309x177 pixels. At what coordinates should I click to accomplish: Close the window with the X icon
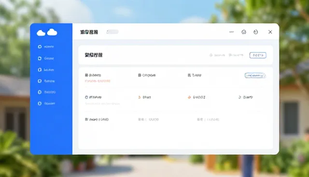[270, 32]
